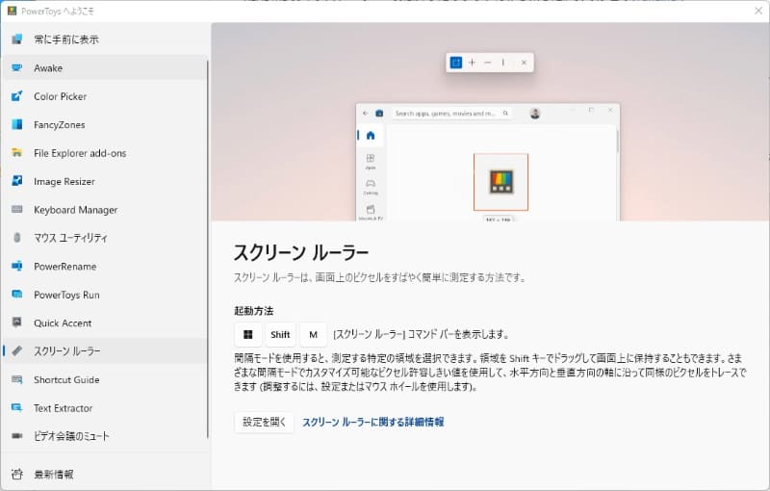
Task: Select the Keyboard Manager entry
Action: pos(105,210)
